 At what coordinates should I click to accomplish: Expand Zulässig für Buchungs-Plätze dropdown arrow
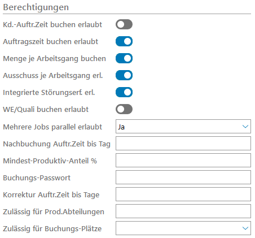tap(245, 228)
